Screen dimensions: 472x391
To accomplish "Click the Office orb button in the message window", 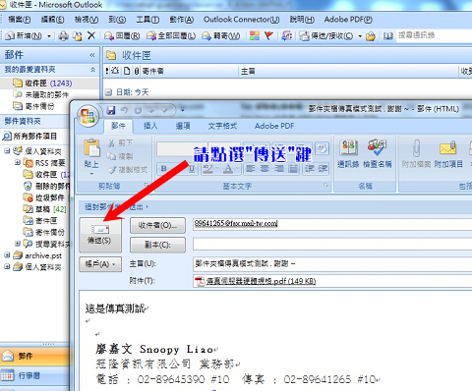I will (x=88, y=116).
